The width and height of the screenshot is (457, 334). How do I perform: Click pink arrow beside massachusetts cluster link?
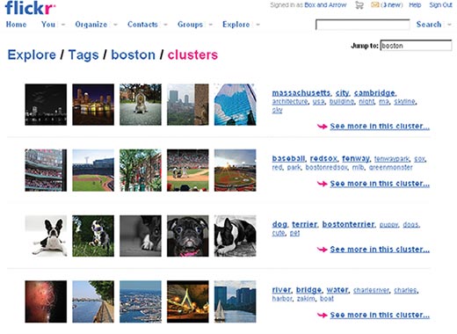(323, 127)
